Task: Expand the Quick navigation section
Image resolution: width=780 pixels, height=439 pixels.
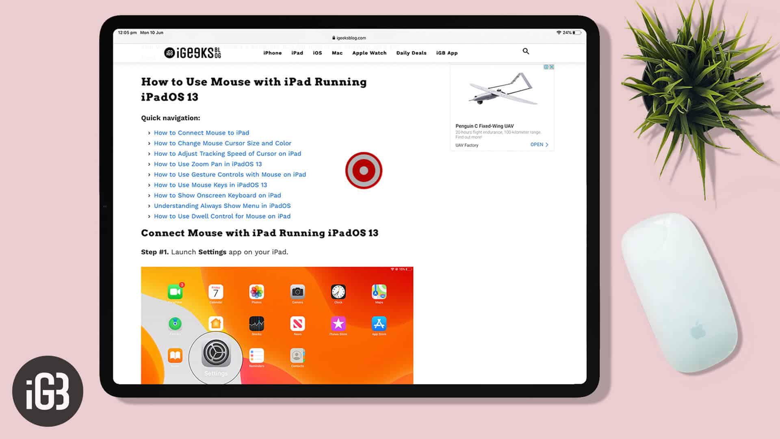Action: pos(170,118)
